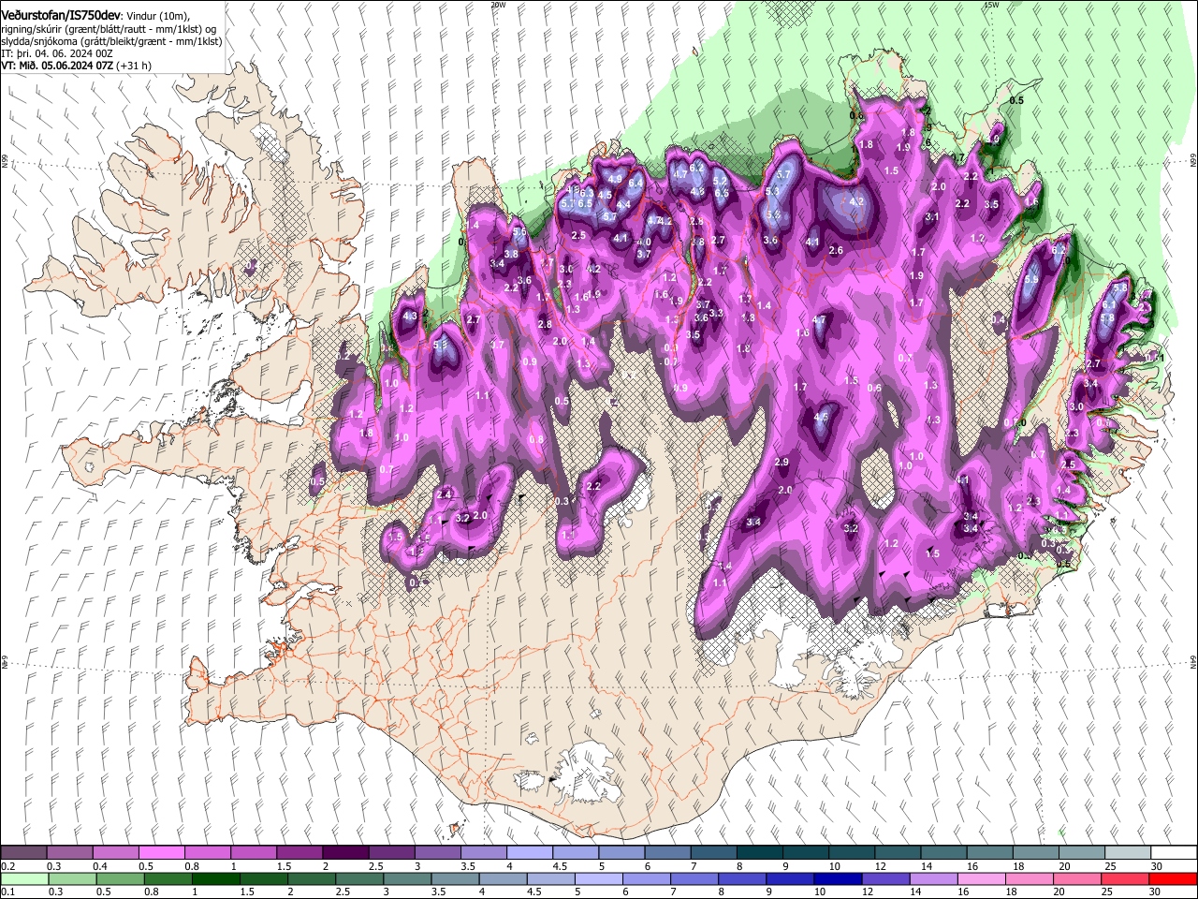Pick upper scale swatch between 12 and 14

click(x=897, y=853)
